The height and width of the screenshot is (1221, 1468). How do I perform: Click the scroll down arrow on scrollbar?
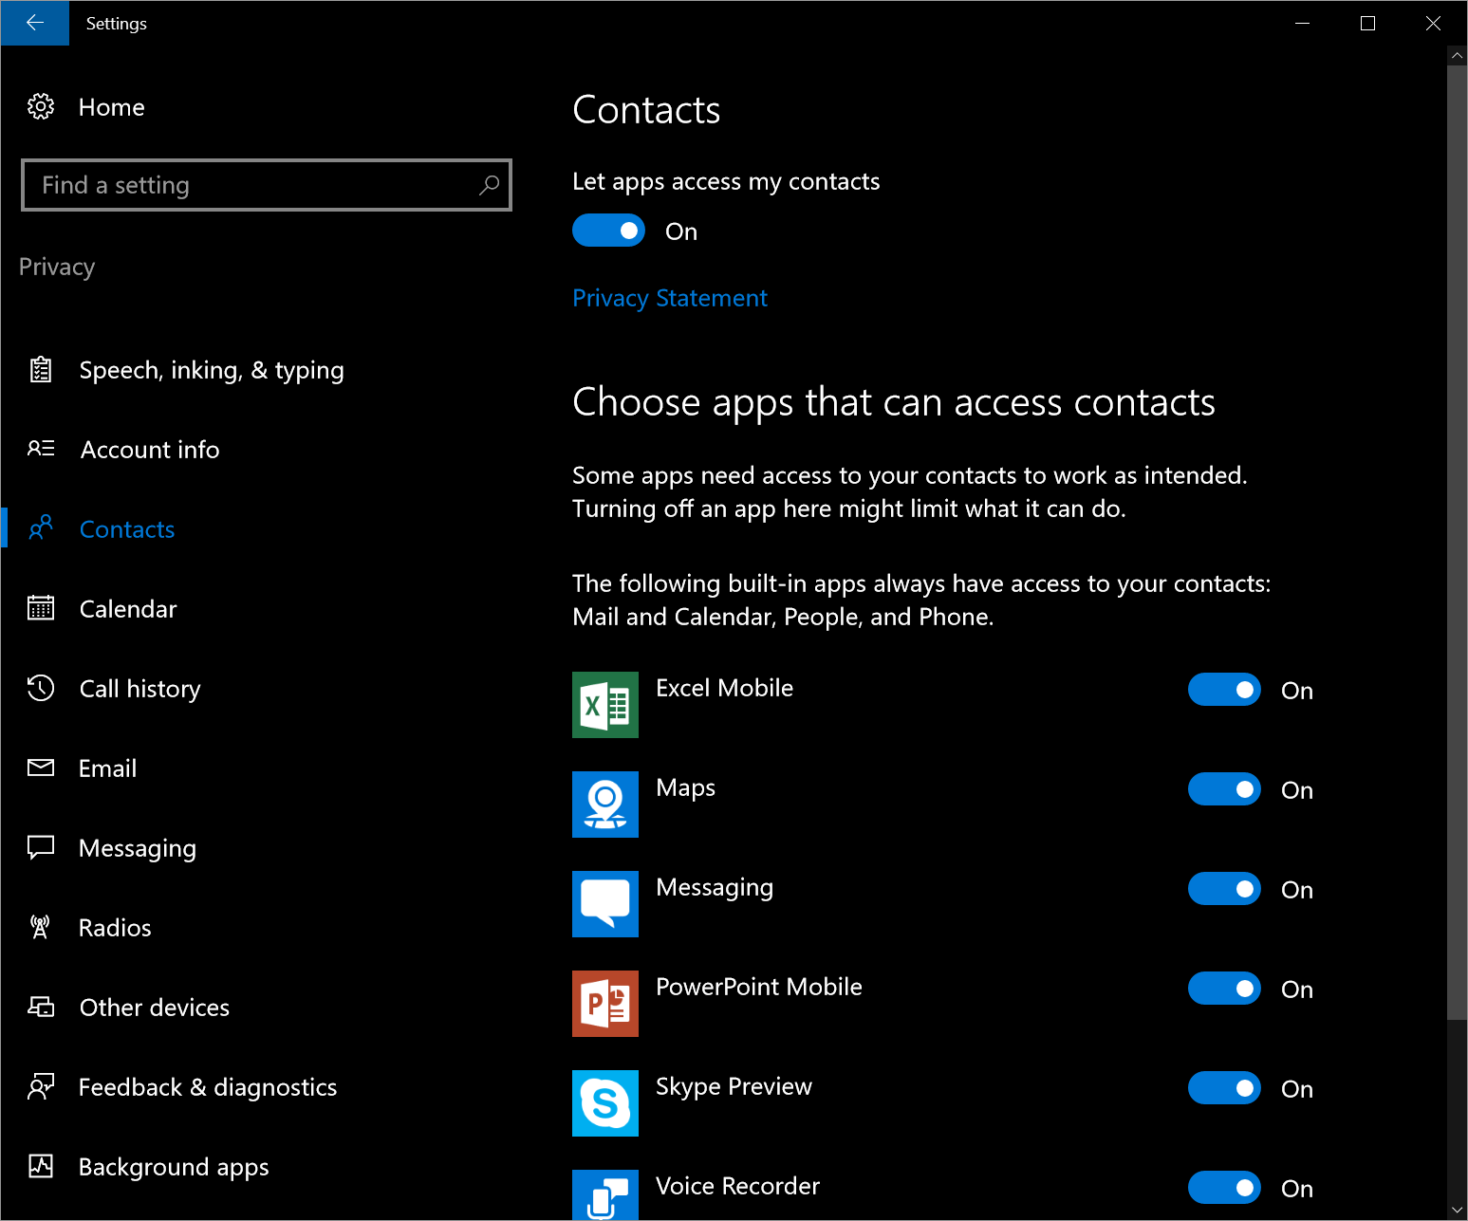point(1457,1210)
